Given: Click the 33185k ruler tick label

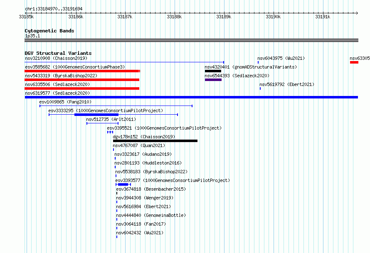Looking at the screenshot, I should coord(27,17).
